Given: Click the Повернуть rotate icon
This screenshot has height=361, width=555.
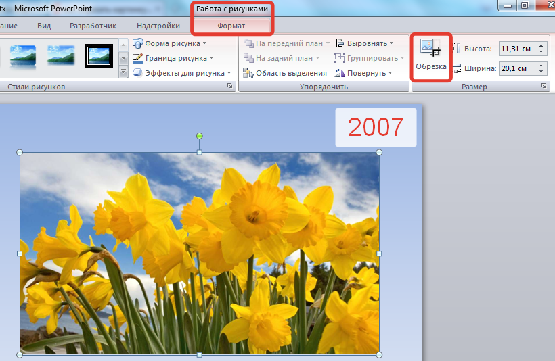Looking at the screenshot, I should 340,73.
